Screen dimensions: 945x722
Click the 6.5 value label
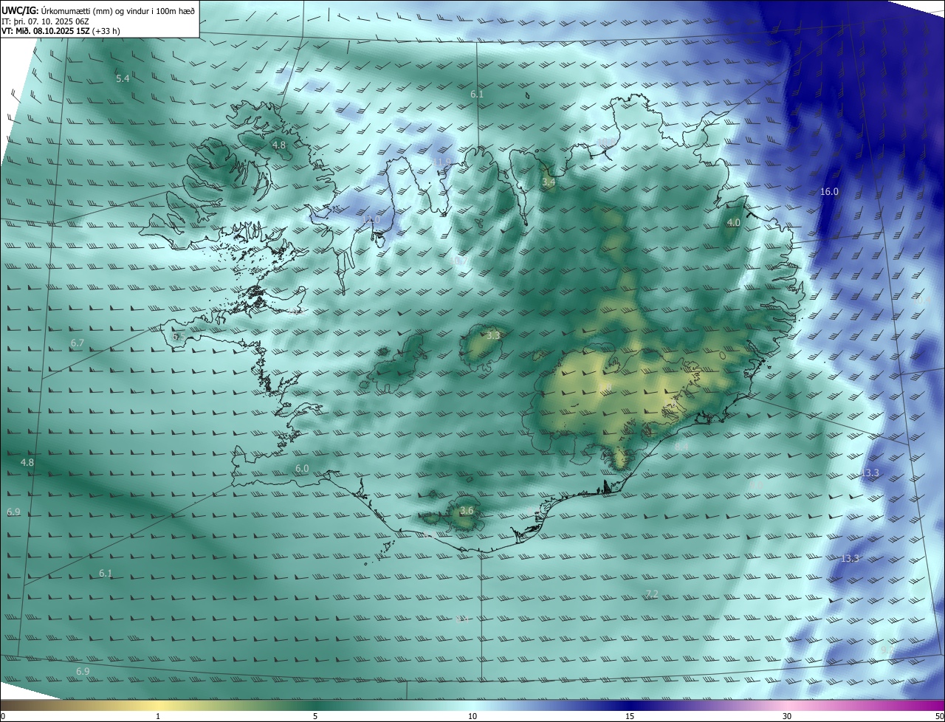[178, 337]
